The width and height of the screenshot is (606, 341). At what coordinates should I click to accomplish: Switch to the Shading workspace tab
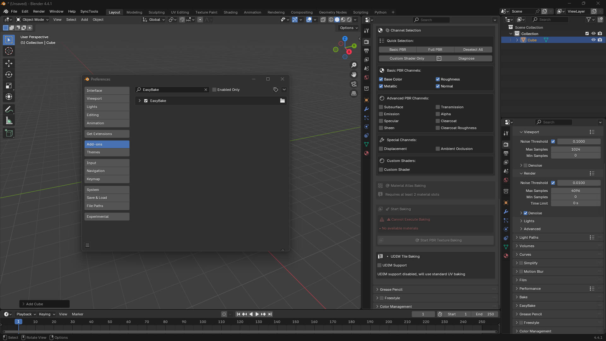click(x=230, y=12)
